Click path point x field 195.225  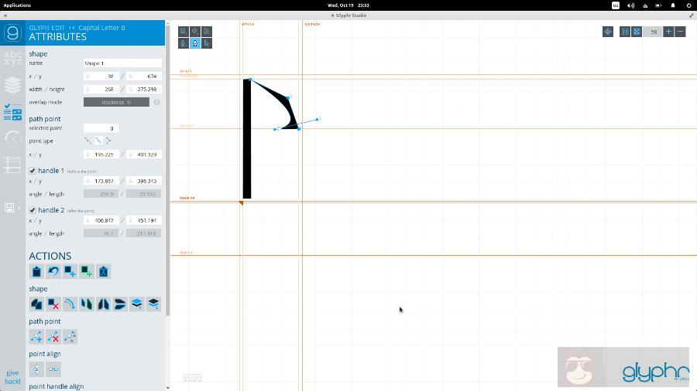[101, 155]
